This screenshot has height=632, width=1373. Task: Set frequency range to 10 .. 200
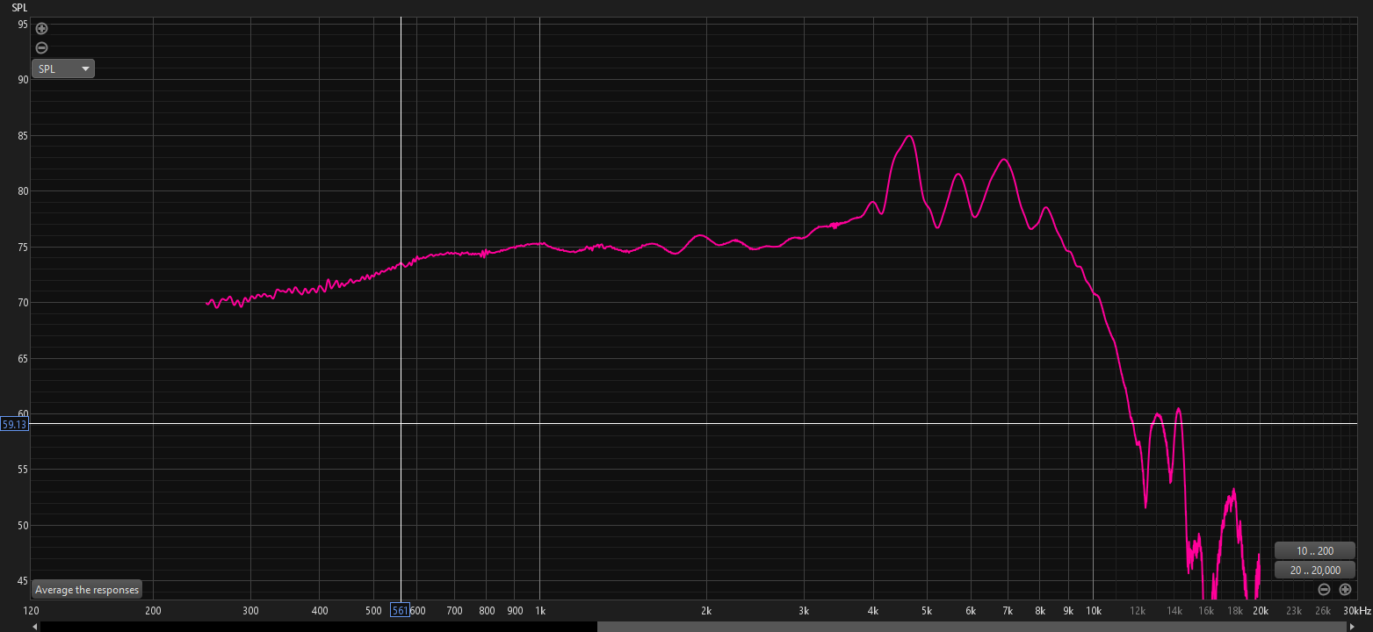click(1314, 550)
